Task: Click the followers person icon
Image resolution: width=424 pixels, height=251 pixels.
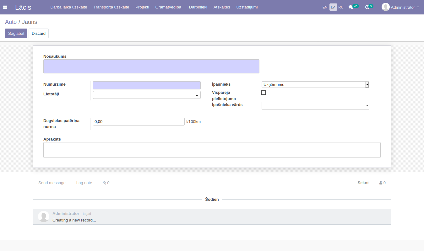Action: [381, 183]
